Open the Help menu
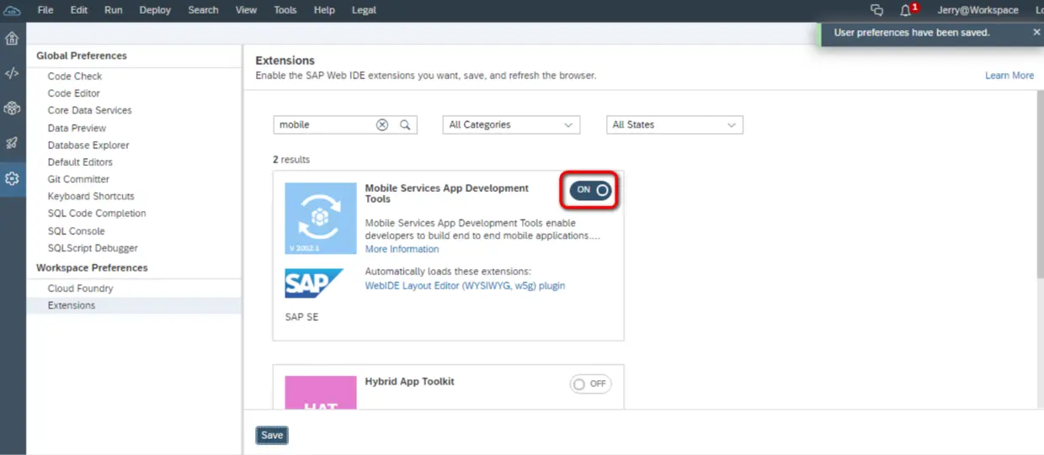The width and height of the screenshot is (1044, 455). tap(324, 10)
